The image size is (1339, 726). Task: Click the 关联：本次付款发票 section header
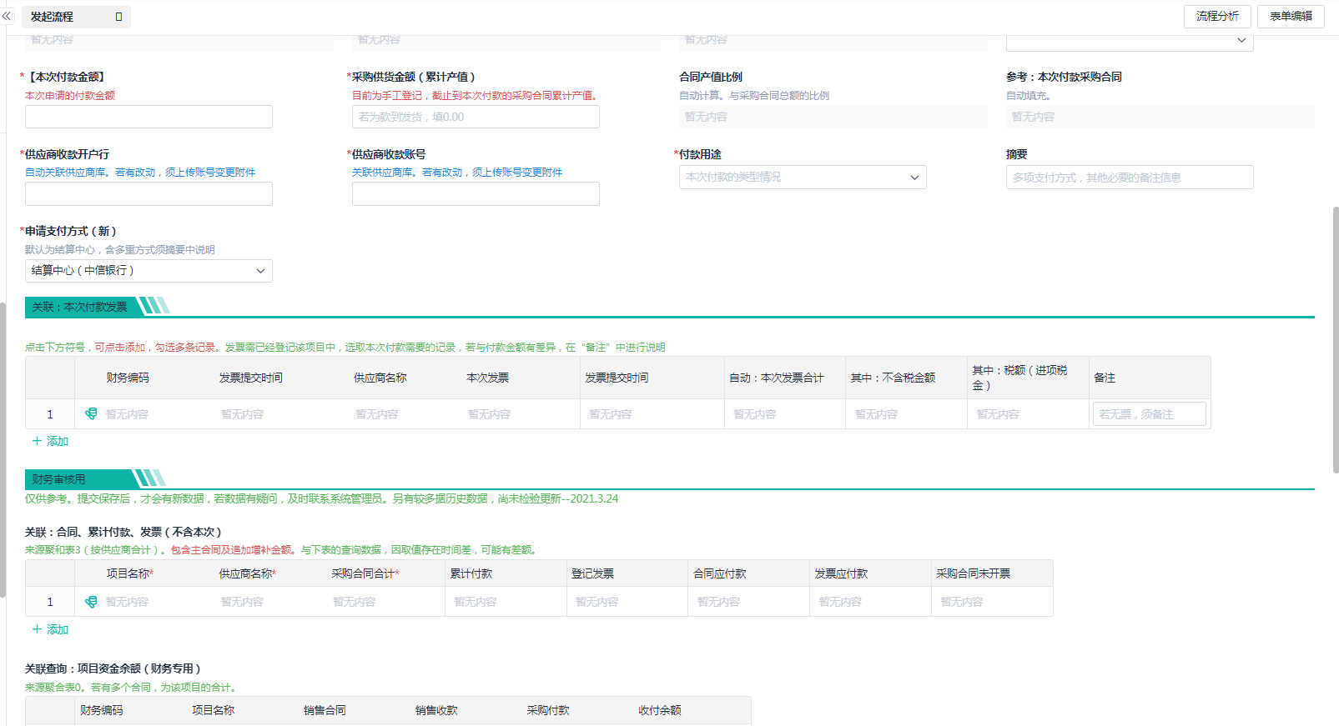(79, 307)
